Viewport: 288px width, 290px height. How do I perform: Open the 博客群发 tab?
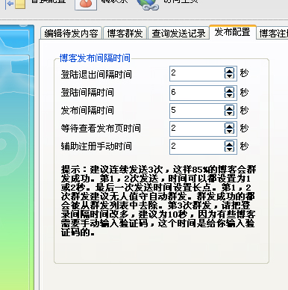pyautogui.click(x=125, y=33)
